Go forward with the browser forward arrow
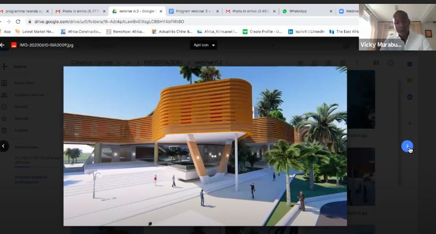 point(8,22)
